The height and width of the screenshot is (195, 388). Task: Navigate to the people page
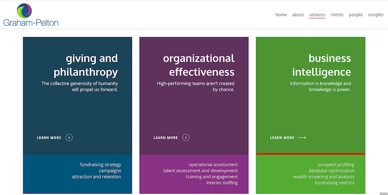tap(356, 15)
